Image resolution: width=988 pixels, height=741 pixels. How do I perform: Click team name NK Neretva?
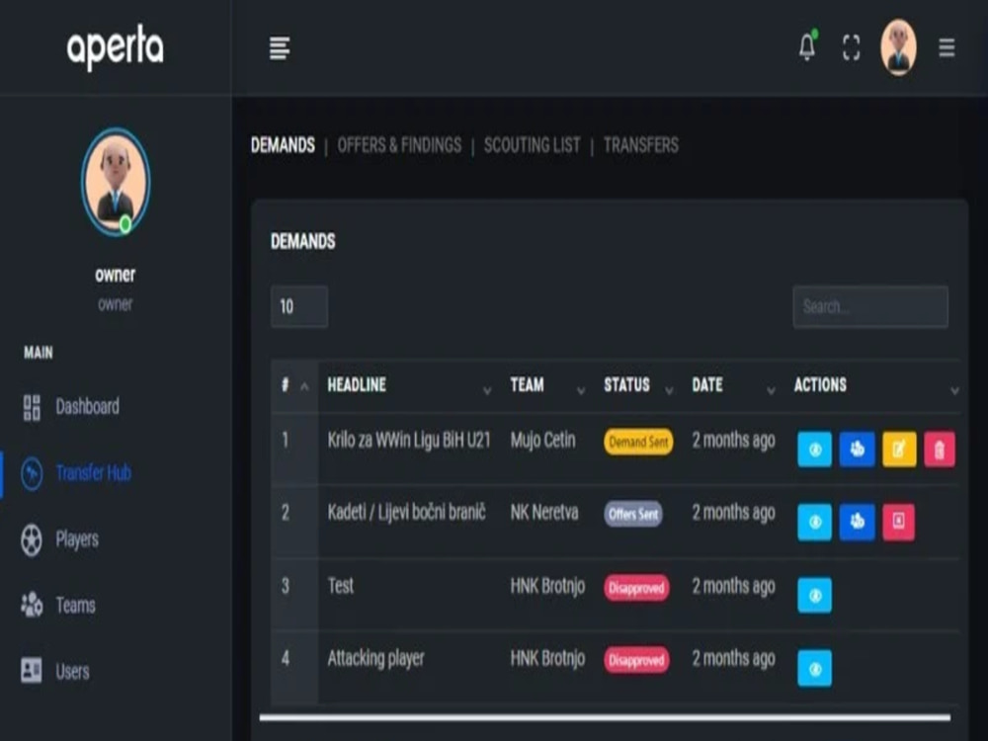tap(543, 513)
